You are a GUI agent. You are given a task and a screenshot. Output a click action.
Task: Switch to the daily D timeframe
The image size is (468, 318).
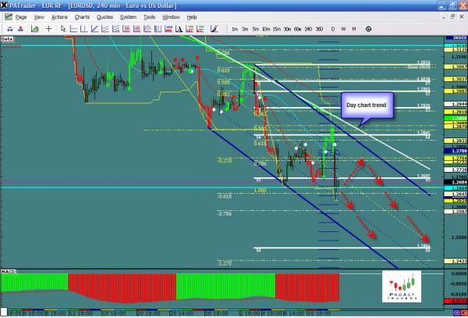(333, 29)
